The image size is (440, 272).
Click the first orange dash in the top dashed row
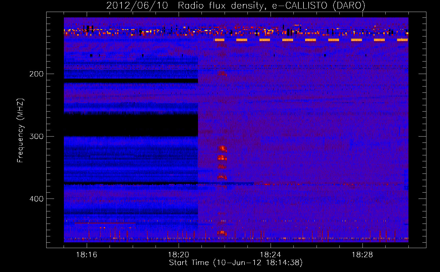[x=219, y=40]
